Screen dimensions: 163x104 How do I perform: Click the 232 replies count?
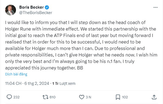16,97
